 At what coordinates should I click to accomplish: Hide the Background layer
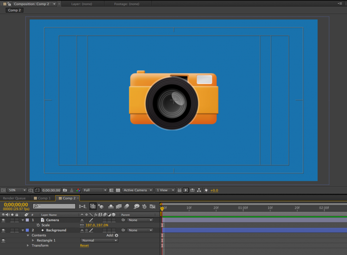3,230
